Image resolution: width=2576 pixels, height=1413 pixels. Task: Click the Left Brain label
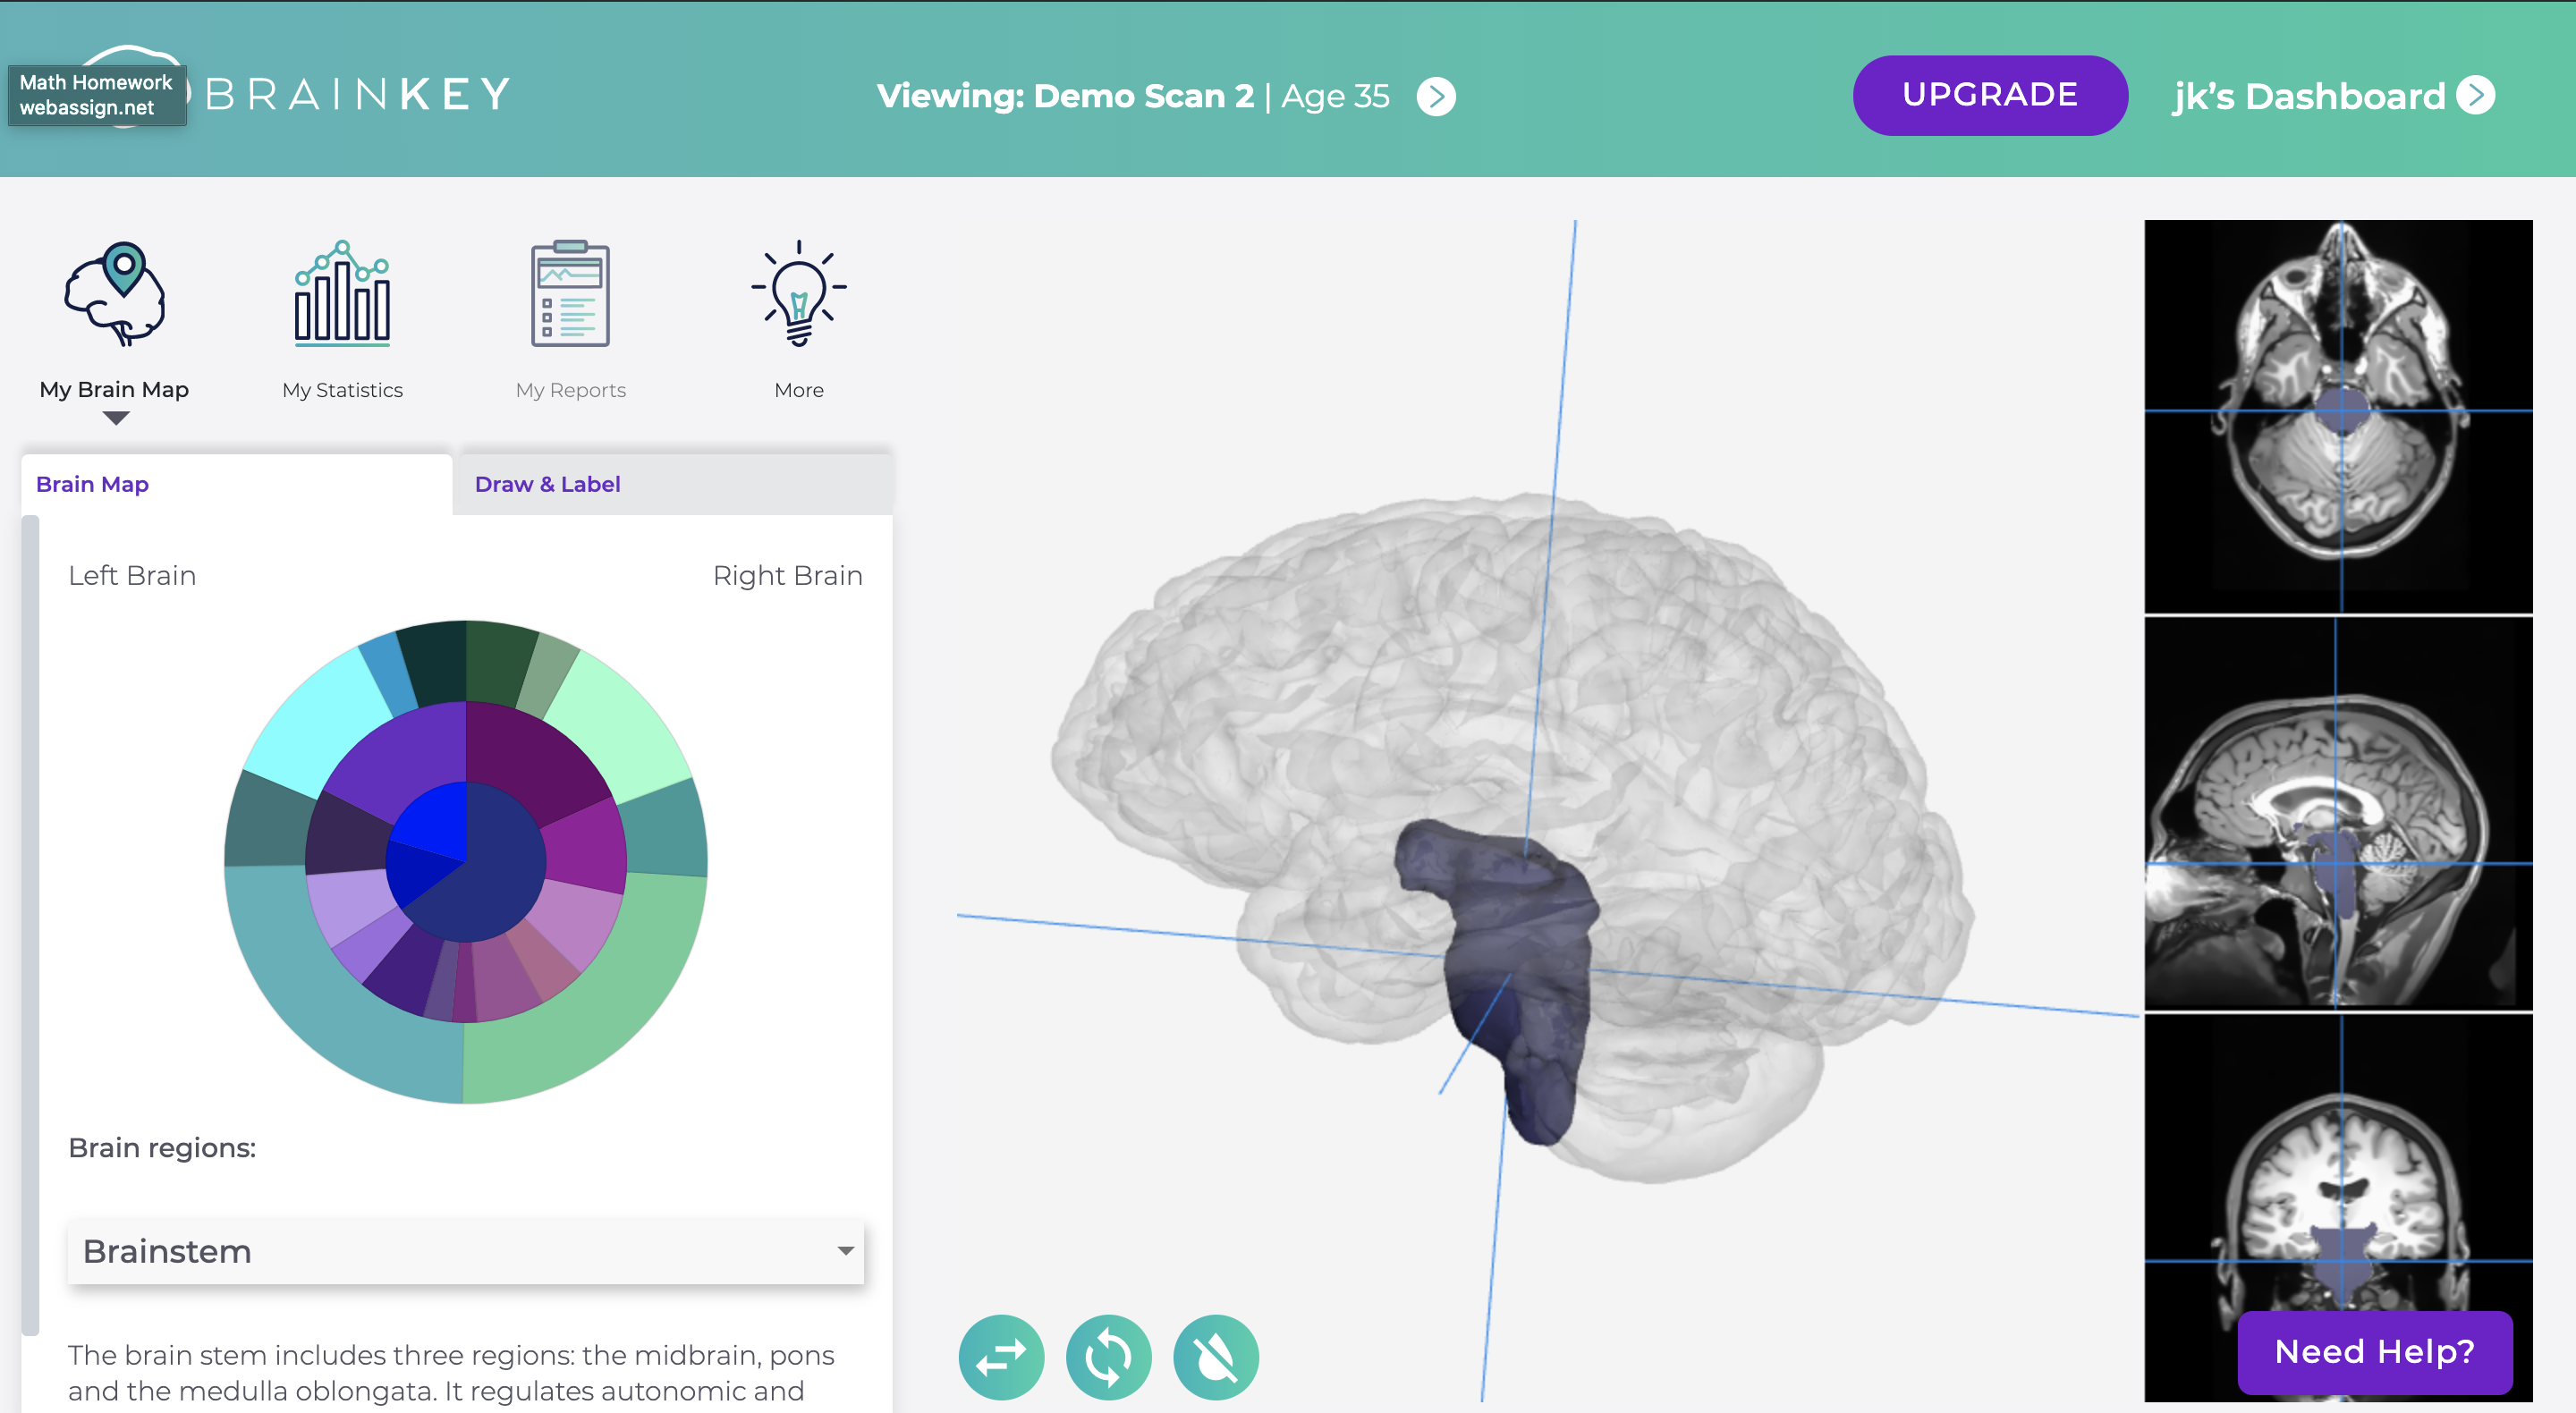[x=132, y=576]
